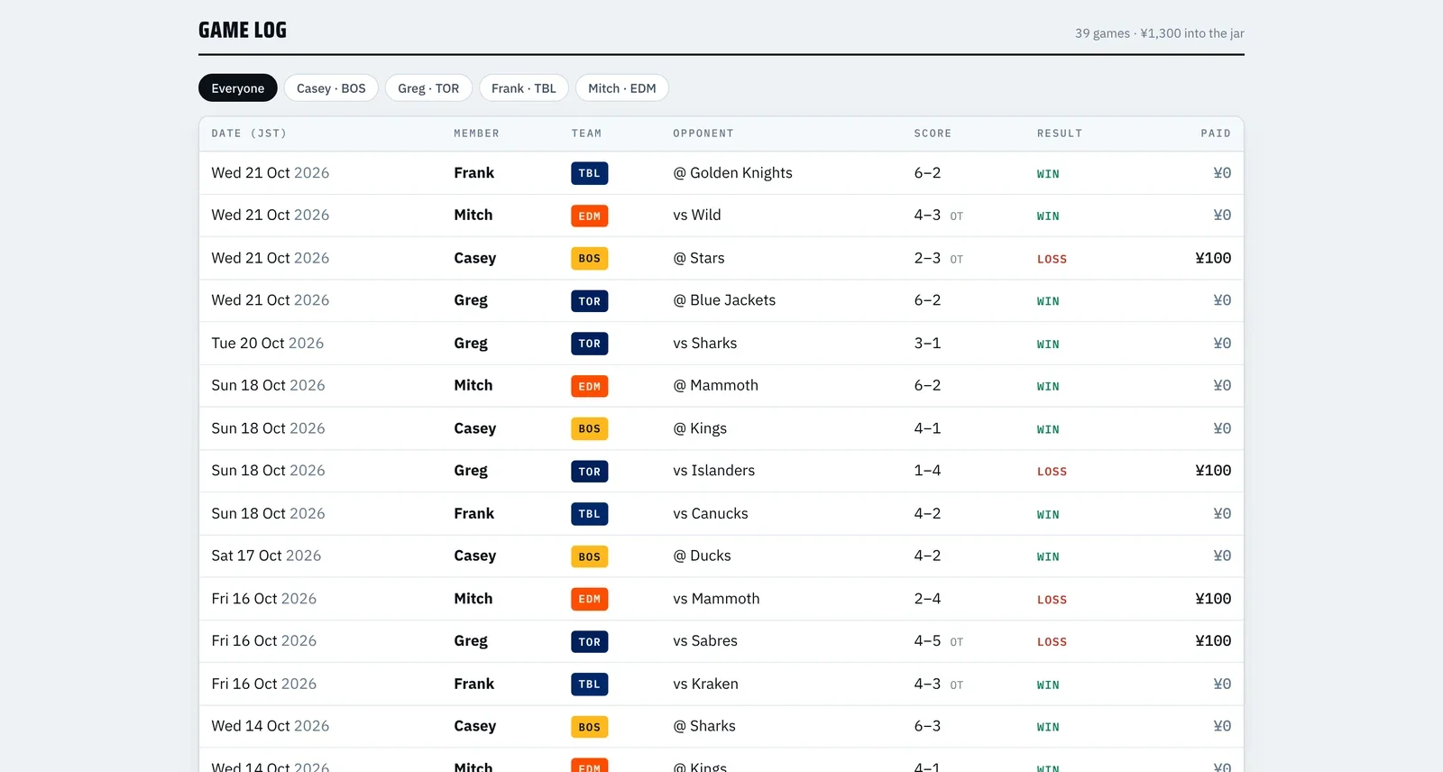Click the OPPONENT column header

[x=703, y=133]
